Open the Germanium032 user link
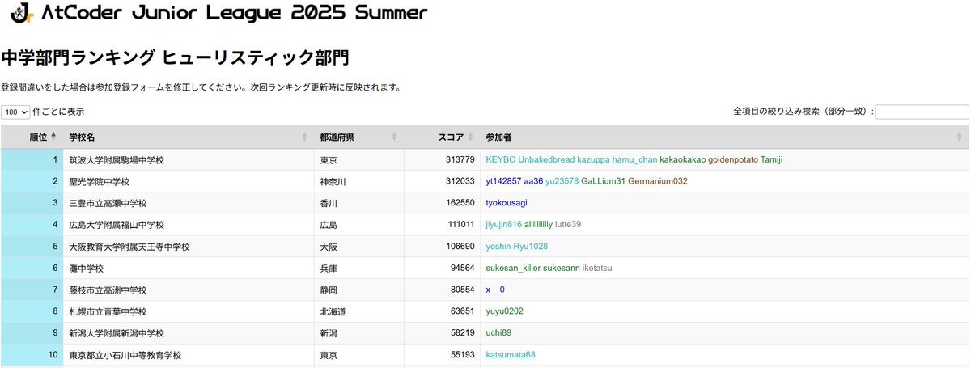The height and width of the screenshot is (368, 971). coord(658,181)
